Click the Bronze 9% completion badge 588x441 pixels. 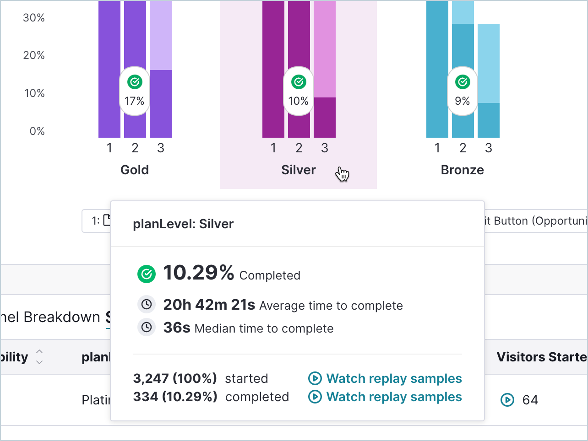pos(463,91)
